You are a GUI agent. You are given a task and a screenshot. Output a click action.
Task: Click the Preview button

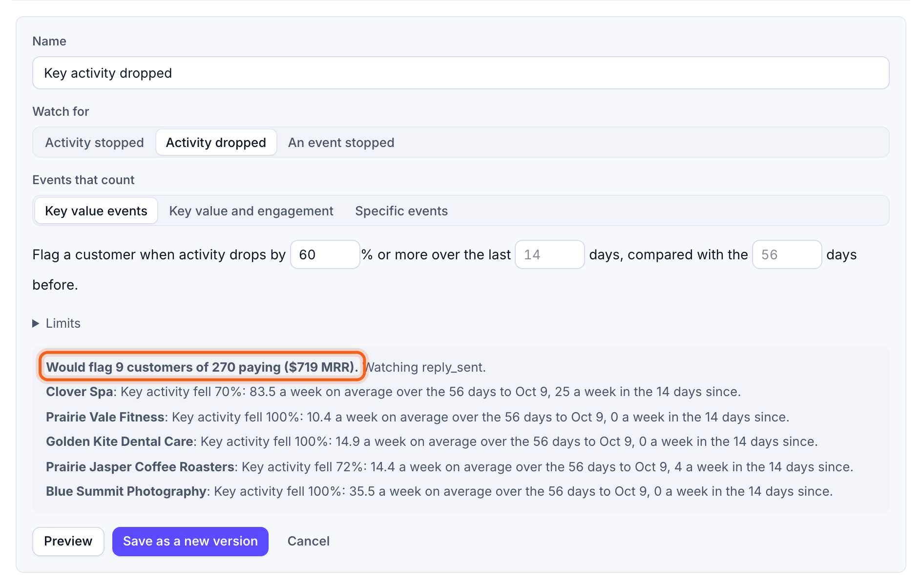click(x=68, y=541)
